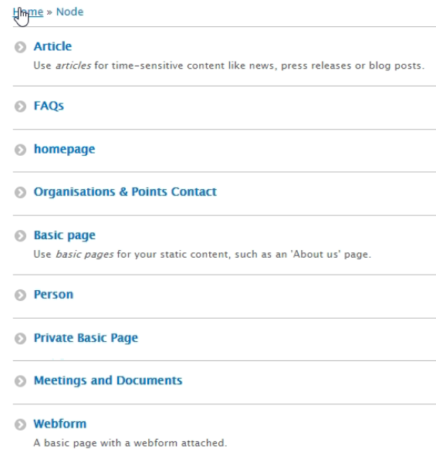Click arrow icon beside Organisations & Points Contact
Viewport: 436px width, 473px height.
tap(21, 192)
